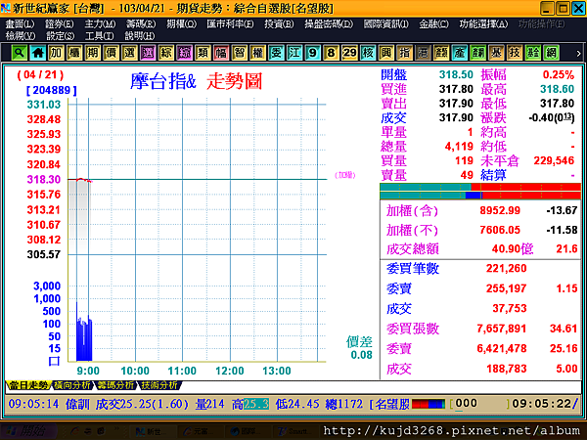Click the green 網 toolbar icon
This screenshot has height=440, width=587.
click(x=551, y=53)
